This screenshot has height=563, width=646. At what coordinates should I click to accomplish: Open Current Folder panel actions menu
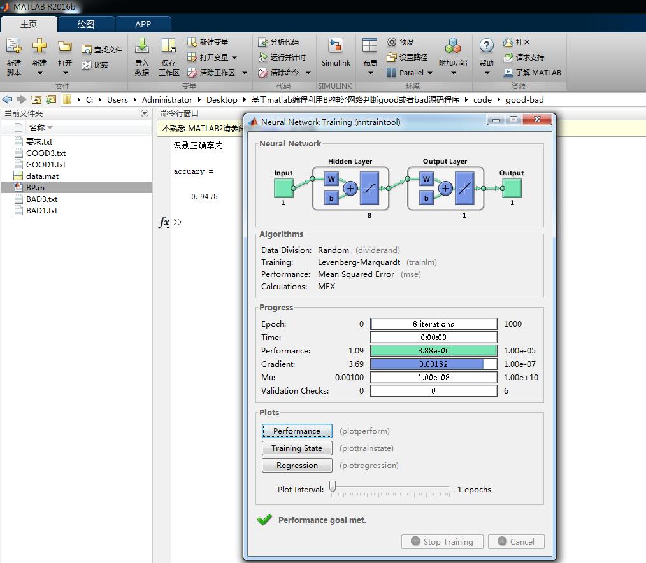coord(145,113)
